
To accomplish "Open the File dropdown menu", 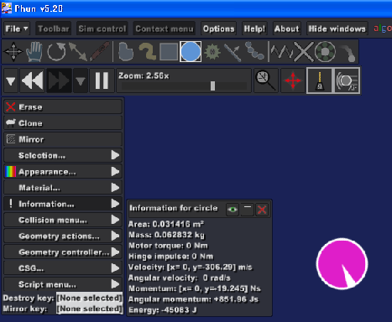I will coord(17,29).
